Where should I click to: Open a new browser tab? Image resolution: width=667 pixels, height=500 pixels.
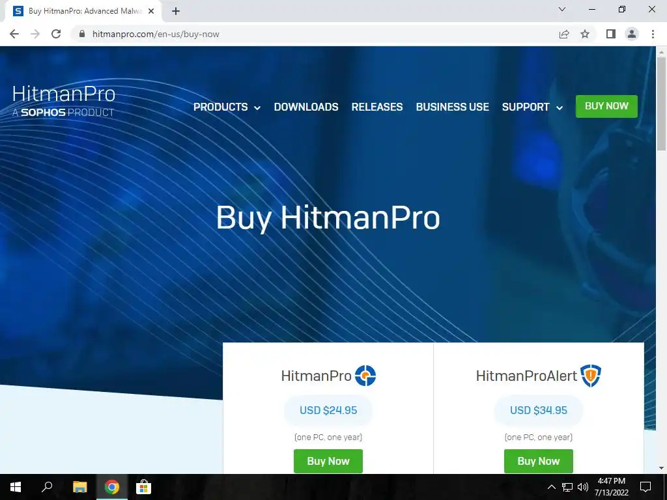(176, 11)
